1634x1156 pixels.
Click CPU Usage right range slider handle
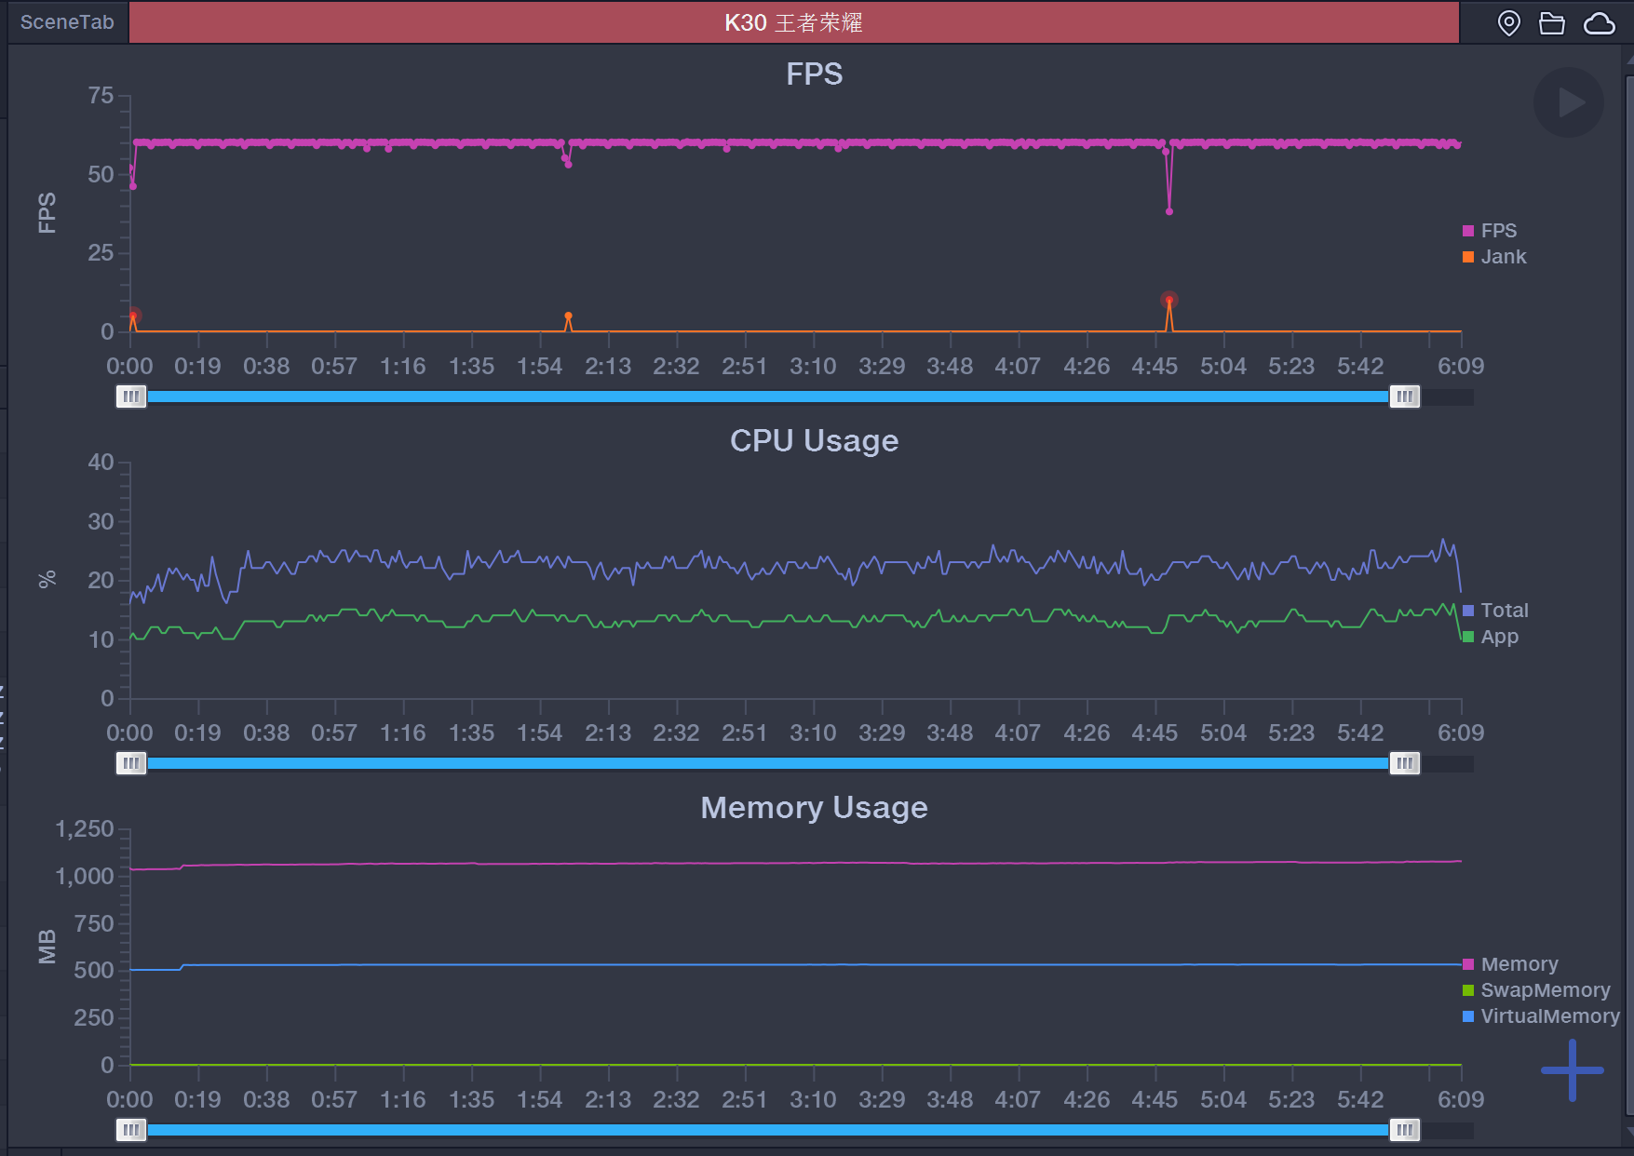(x=1405, y=764)
